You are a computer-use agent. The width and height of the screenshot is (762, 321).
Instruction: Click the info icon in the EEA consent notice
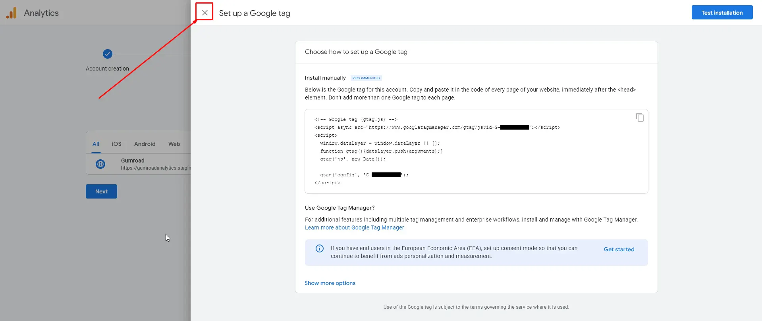[320, 248]
